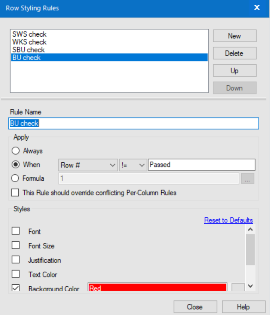Screen dimensions: 270x315
Task: Select the Always radio option
Action: click(16, 151)
